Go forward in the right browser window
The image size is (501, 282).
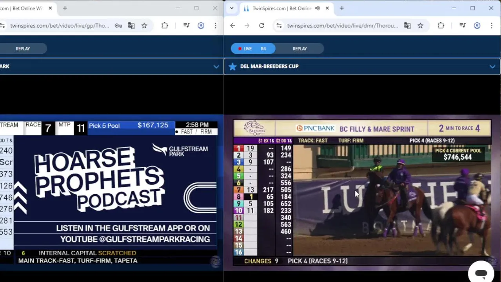tap(247, 25)
